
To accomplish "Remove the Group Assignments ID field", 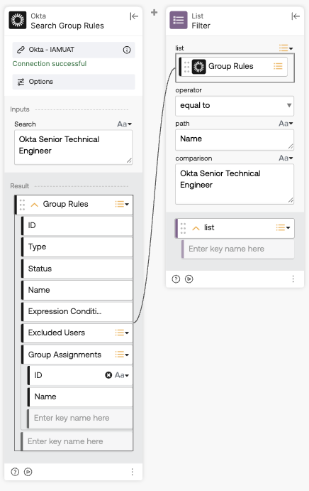I will pos(108,375).
